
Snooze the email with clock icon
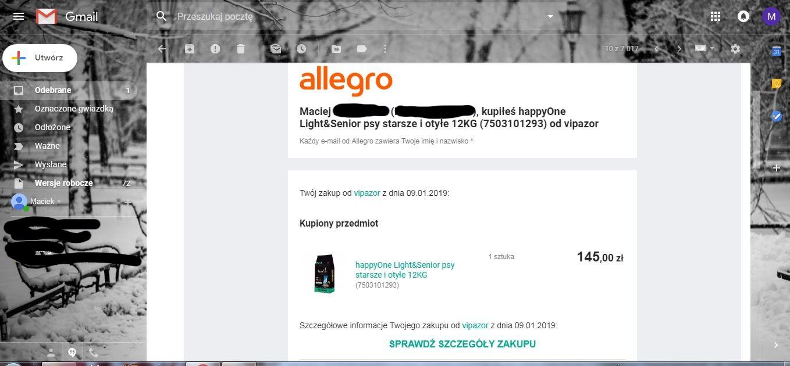(301, 49)
